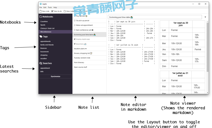212x128 pixels.
Task: Open the 'Grocery shopping list' note
Action: tap(82, 53)
